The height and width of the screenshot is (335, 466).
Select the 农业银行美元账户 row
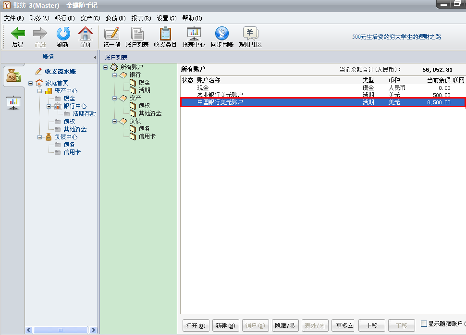tap(322, 95)
